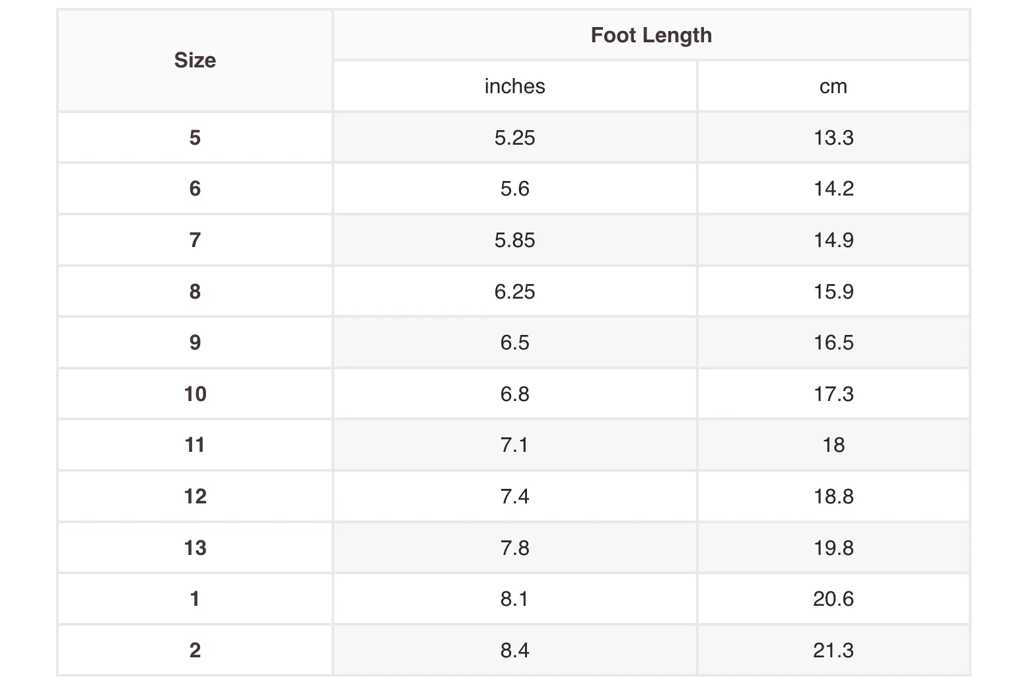The width and height of the screenshot is (1017, 695).
Task: Select the Foot Length header cell
Action: click(x=651, y=35)
